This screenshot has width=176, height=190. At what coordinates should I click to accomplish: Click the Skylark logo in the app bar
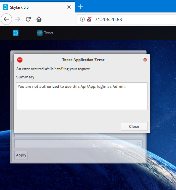tap(16, 33)
